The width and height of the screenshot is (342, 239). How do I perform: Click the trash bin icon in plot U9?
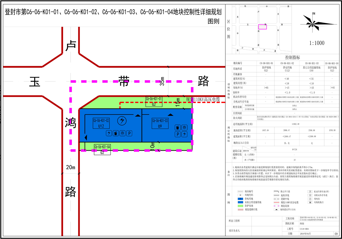[177, 128]
